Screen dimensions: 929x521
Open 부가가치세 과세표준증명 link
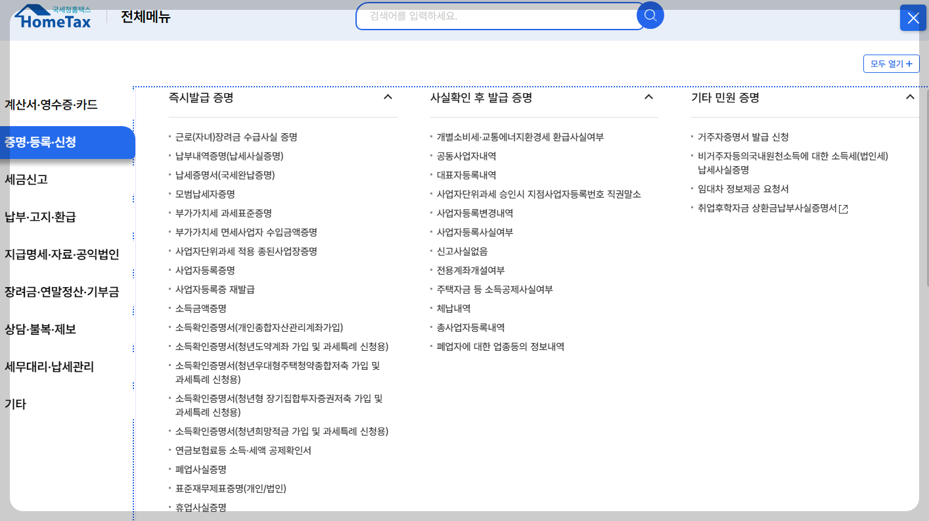[223, 214]
